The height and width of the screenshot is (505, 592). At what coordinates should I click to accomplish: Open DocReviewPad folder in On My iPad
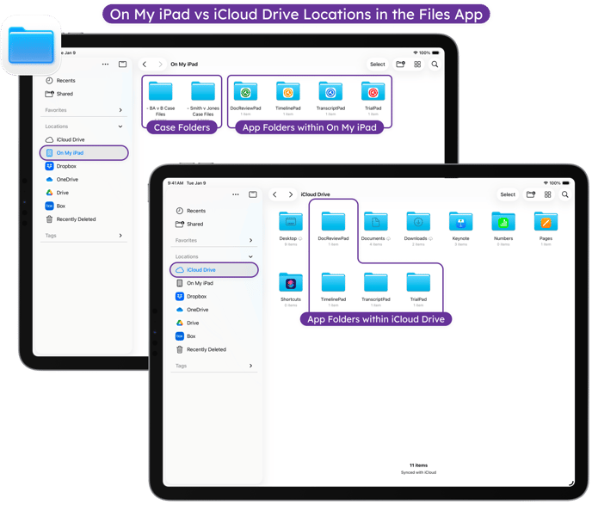[x=246, y=98]
